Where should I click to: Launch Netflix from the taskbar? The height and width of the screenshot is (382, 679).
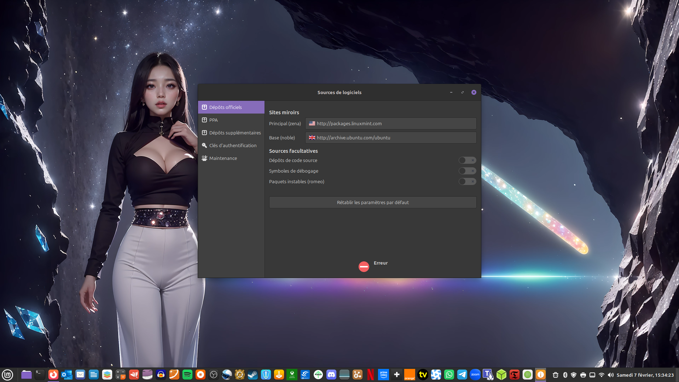[x=370, y=375]
